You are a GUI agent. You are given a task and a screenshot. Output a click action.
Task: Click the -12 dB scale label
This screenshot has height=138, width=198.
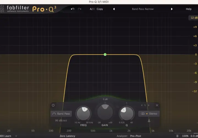pos(195,91)
